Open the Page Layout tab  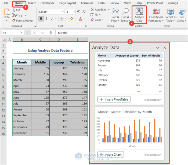point(67,3)
